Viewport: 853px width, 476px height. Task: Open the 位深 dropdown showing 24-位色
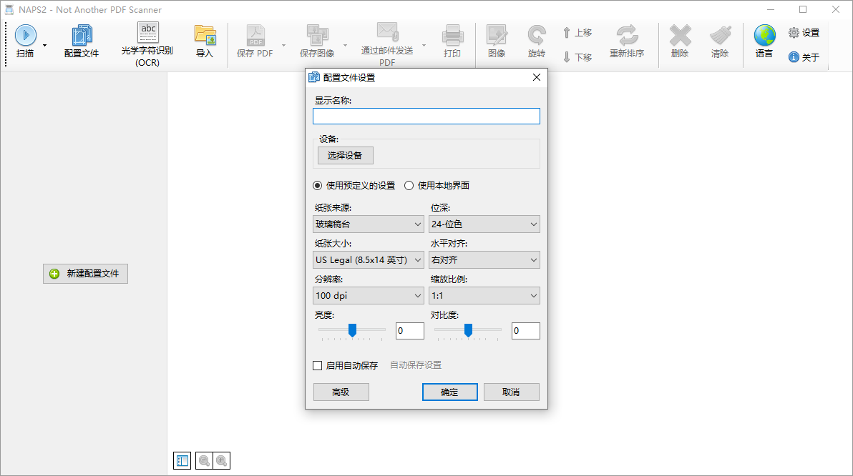(x=484, y=224)
